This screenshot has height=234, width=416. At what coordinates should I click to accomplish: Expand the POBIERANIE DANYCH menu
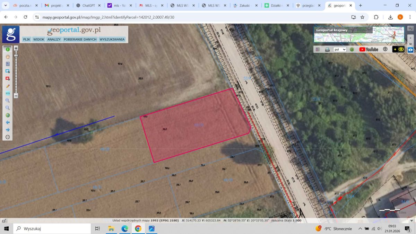80,40
